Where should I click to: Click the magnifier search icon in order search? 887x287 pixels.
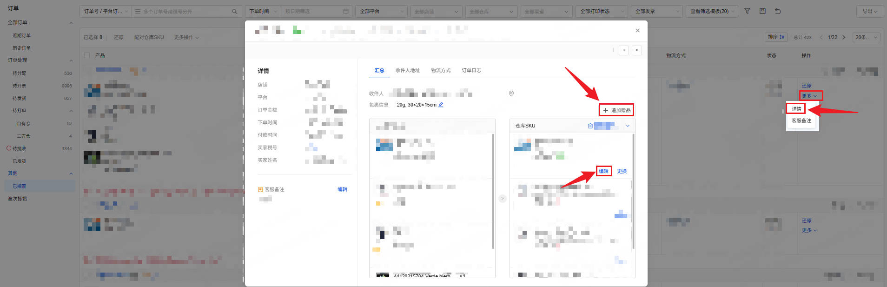(x=235, y=11)
